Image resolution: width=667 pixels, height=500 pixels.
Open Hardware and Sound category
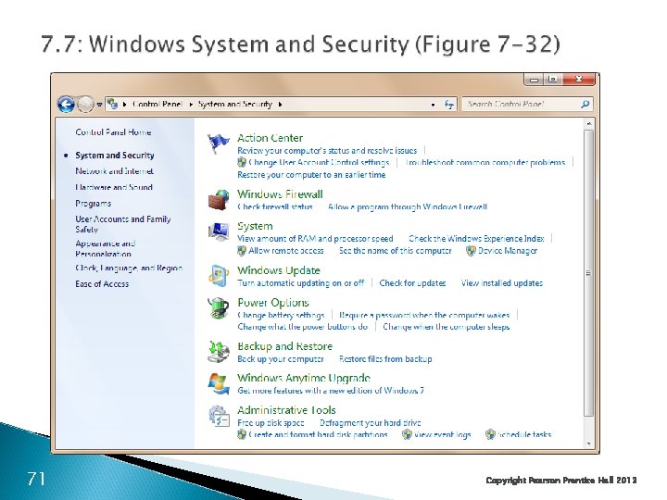point(114,187)
